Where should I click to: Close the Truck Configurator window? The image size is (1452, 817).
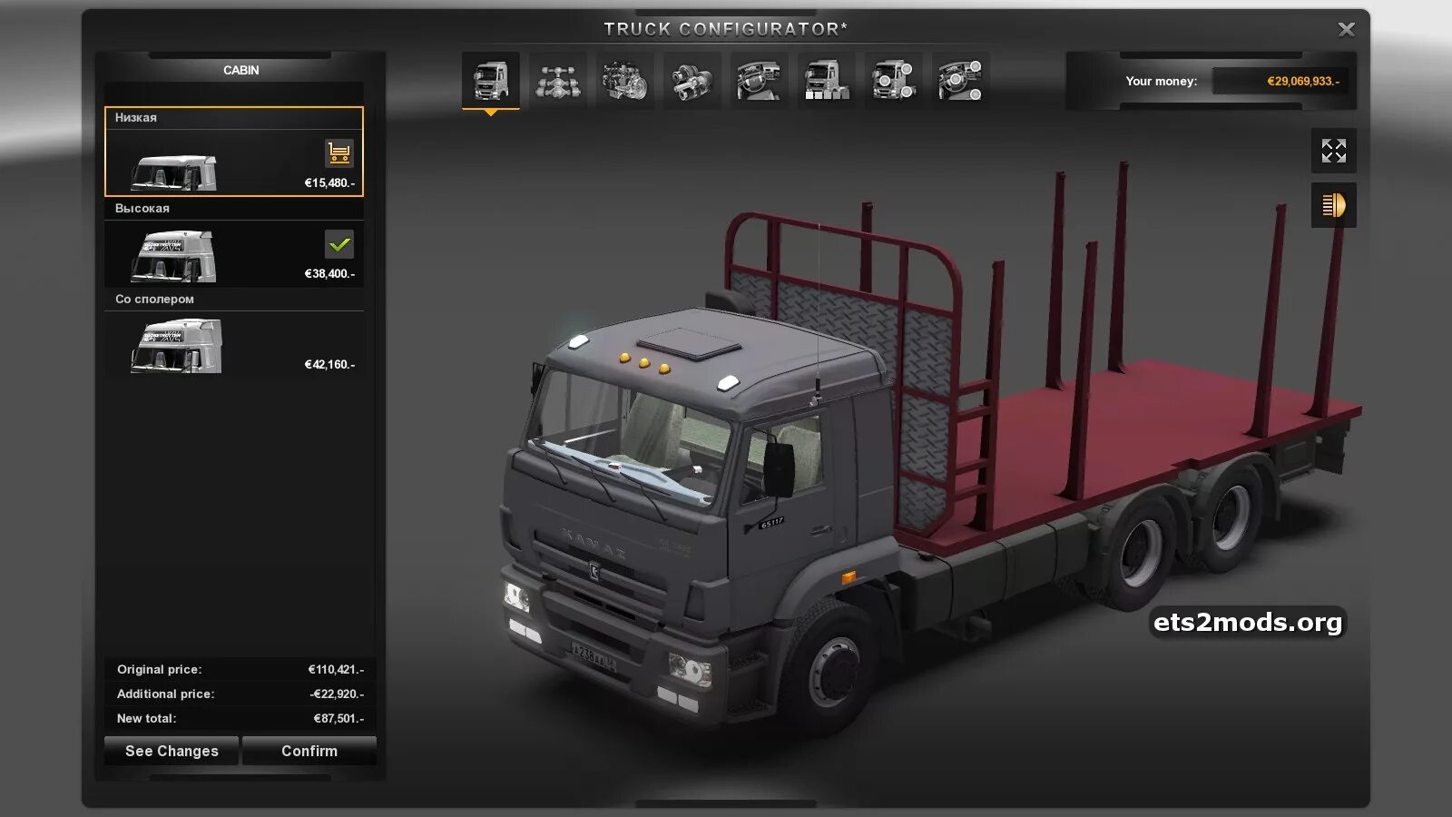click(1347, 30)
